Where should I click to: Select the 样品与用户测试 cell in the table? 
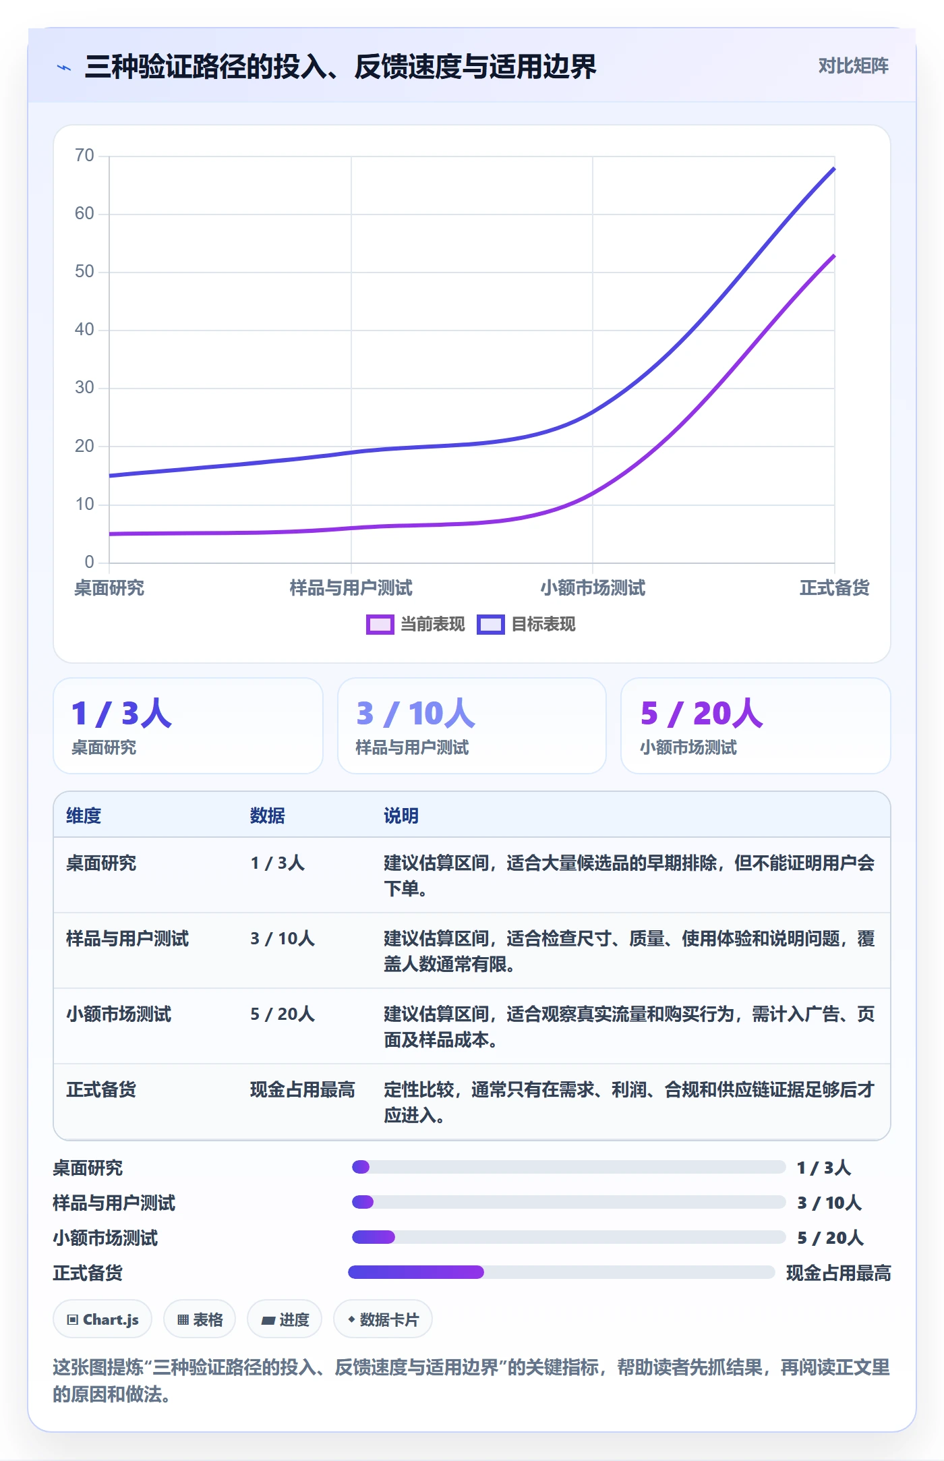click(127, 938)
